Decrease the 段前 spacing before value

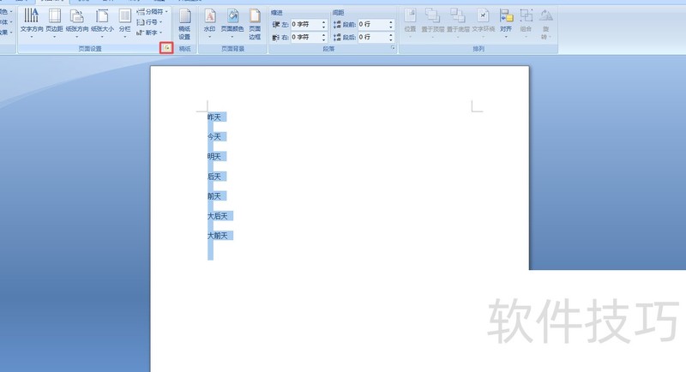pyautogui.click(x=391, y=27)
